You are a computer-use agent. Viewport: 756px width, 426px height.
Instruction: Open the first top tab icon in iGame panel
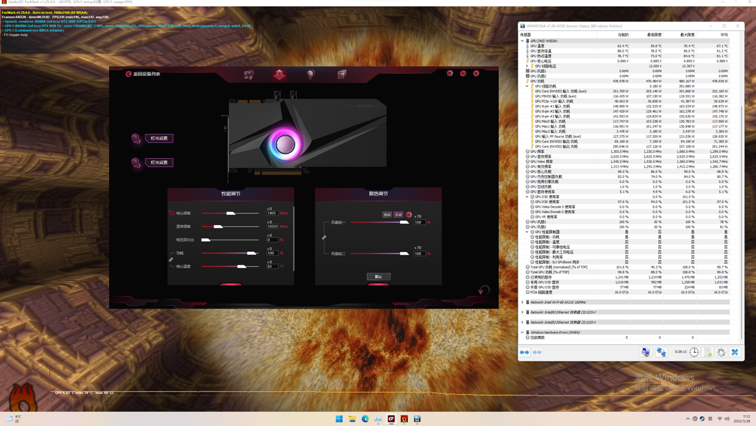coord(249,75)
